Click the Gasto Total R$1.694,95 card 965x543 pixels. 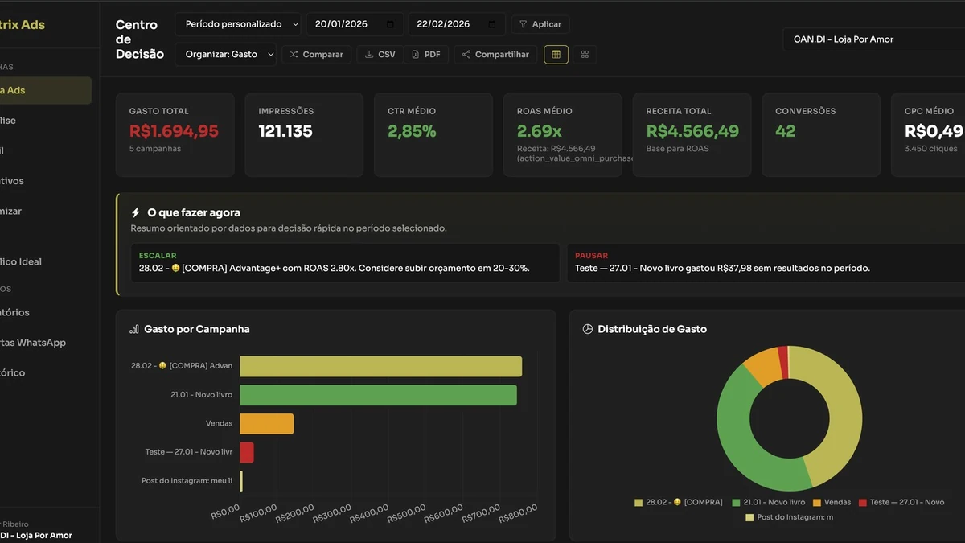[x=175, y=135]
